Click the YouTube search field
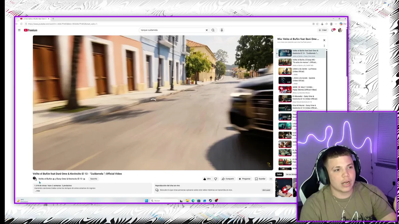This screenshot has height=224, width=399. (171, 30)
